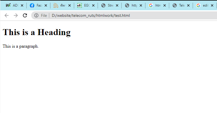Switch to the Google edit tab

coord(204,5)
